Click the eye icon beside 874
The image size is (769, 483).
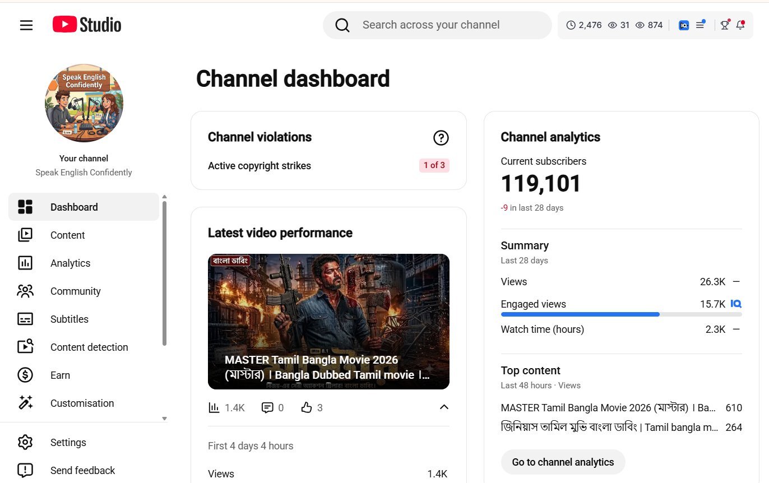click(640, 25)
